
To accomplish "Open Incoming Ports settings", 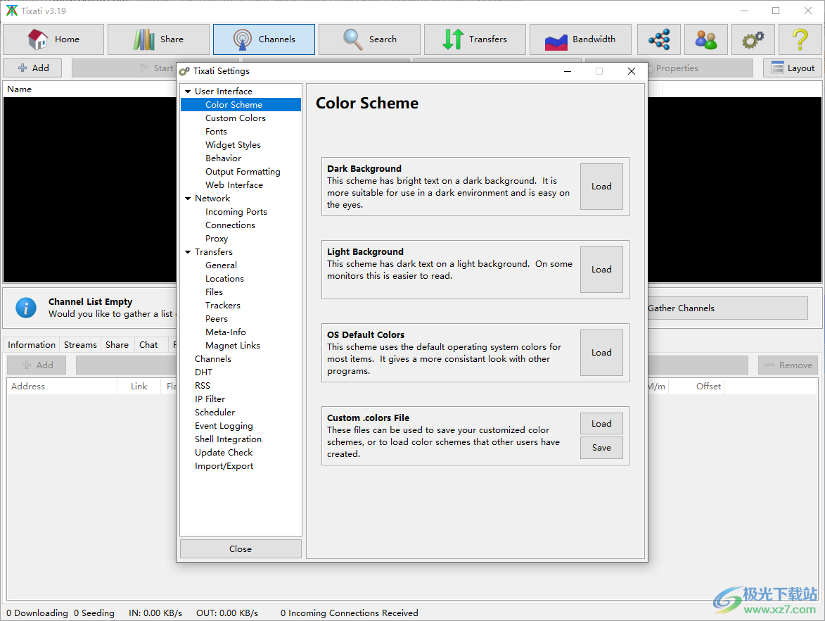I will coord(236,212).
